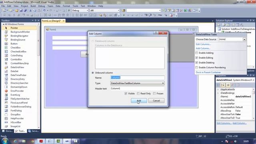Select the Button control in Toolbox

14,44
